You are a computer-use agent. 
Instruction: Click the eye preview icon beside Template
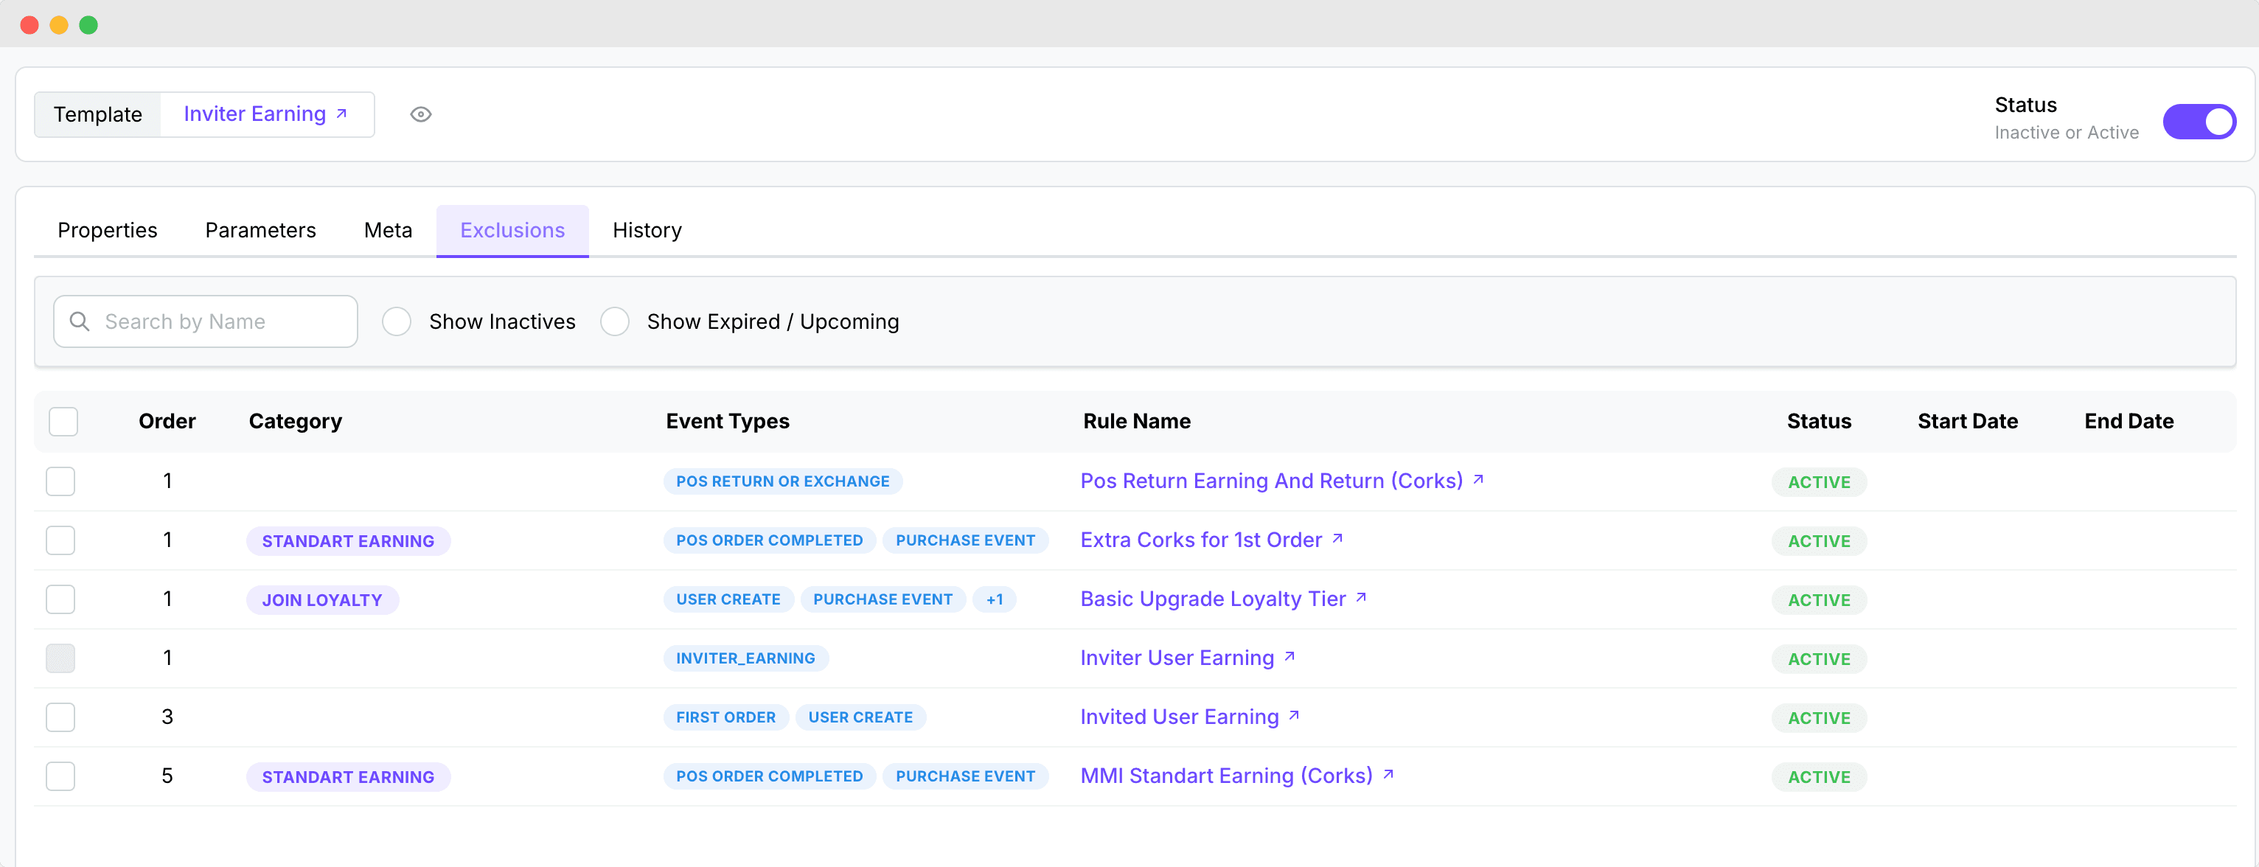[x=421, y=114]
